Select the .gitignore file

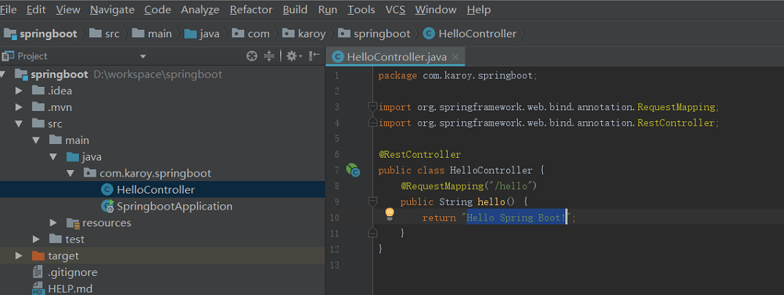[x=162, y=272]
